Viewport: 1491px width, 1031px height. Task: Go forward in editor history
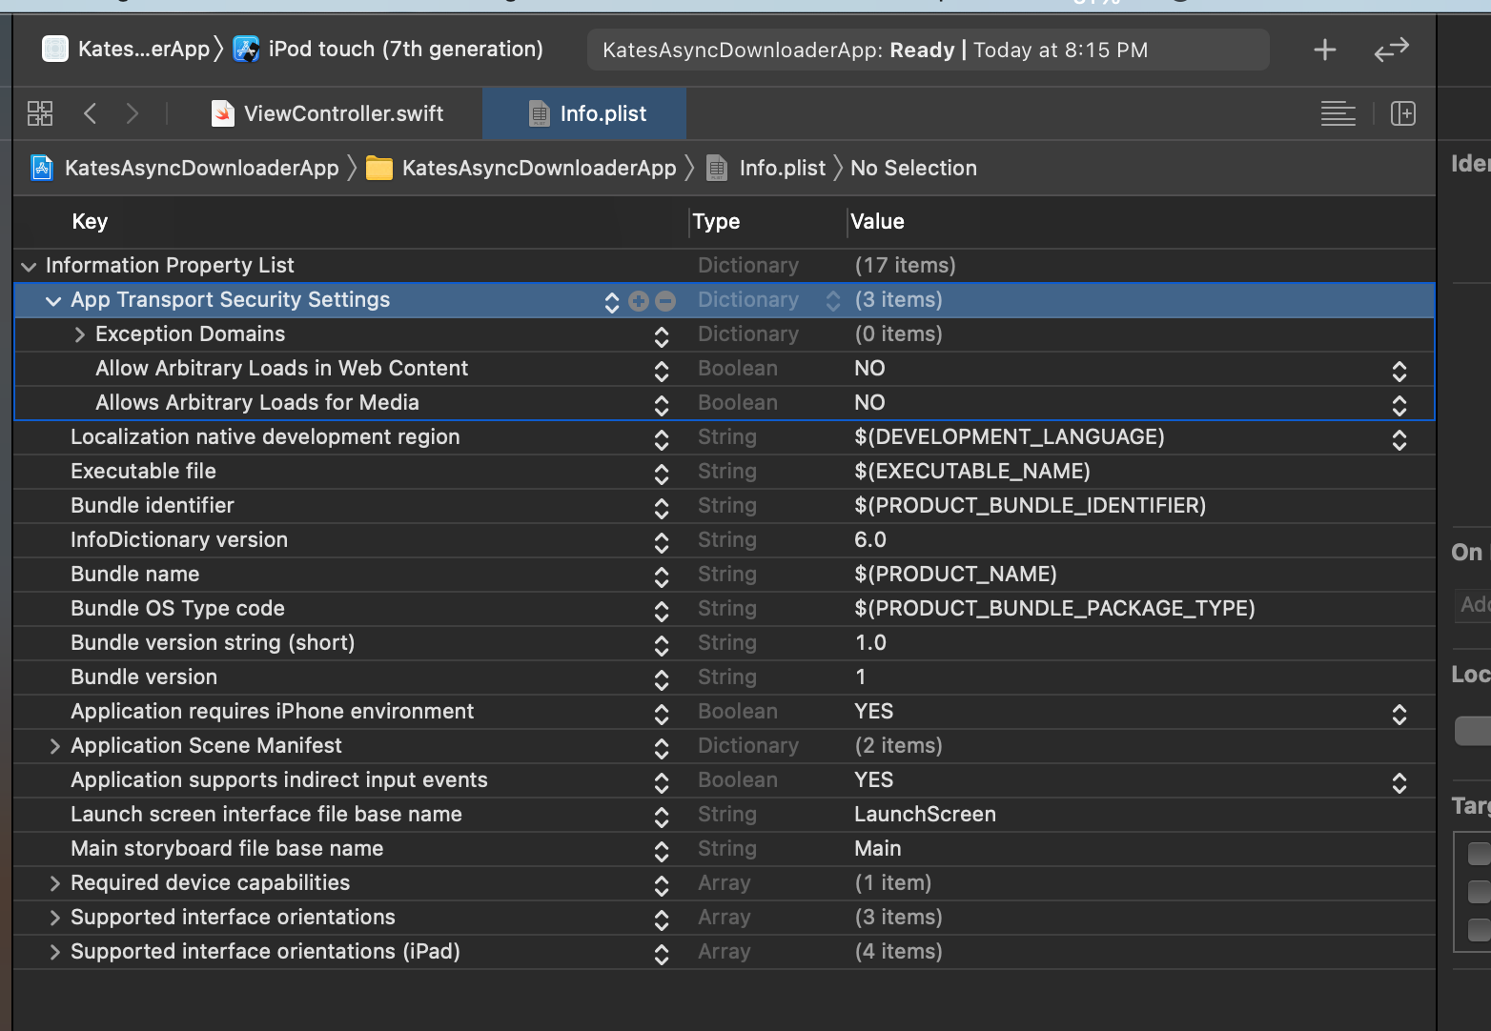(133, 113)
